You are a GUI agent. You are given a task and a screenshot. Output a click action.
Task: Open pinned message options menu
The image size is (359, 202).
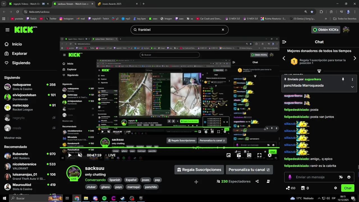(352, 79)
